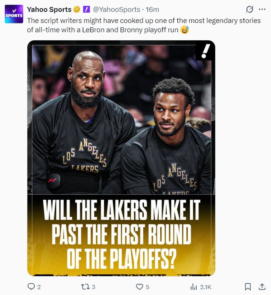Like the post with the heart
This screenshot has width=271, height=295.
point(139,287)
